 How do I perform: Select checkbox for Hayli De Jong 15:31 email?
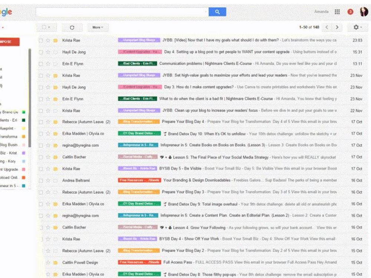(x=41, y=52)
